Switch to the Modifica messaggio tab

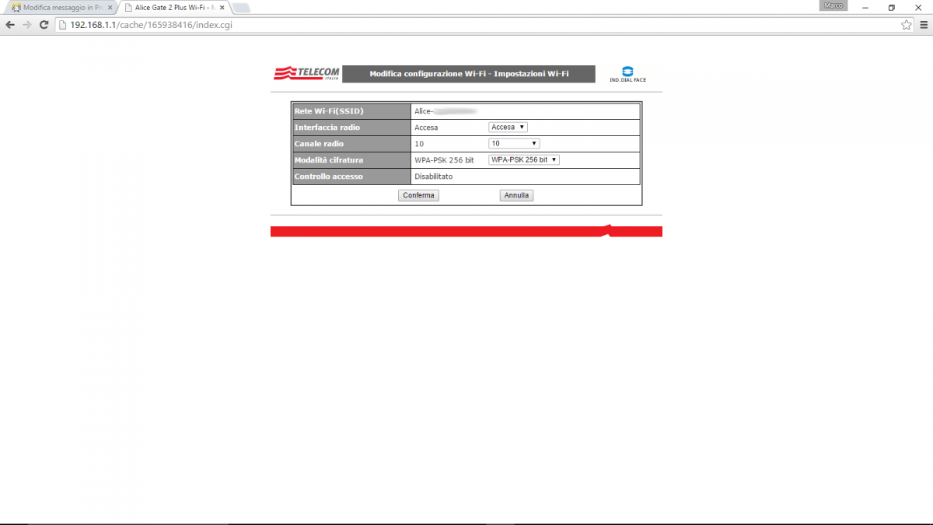coord(59,8)
